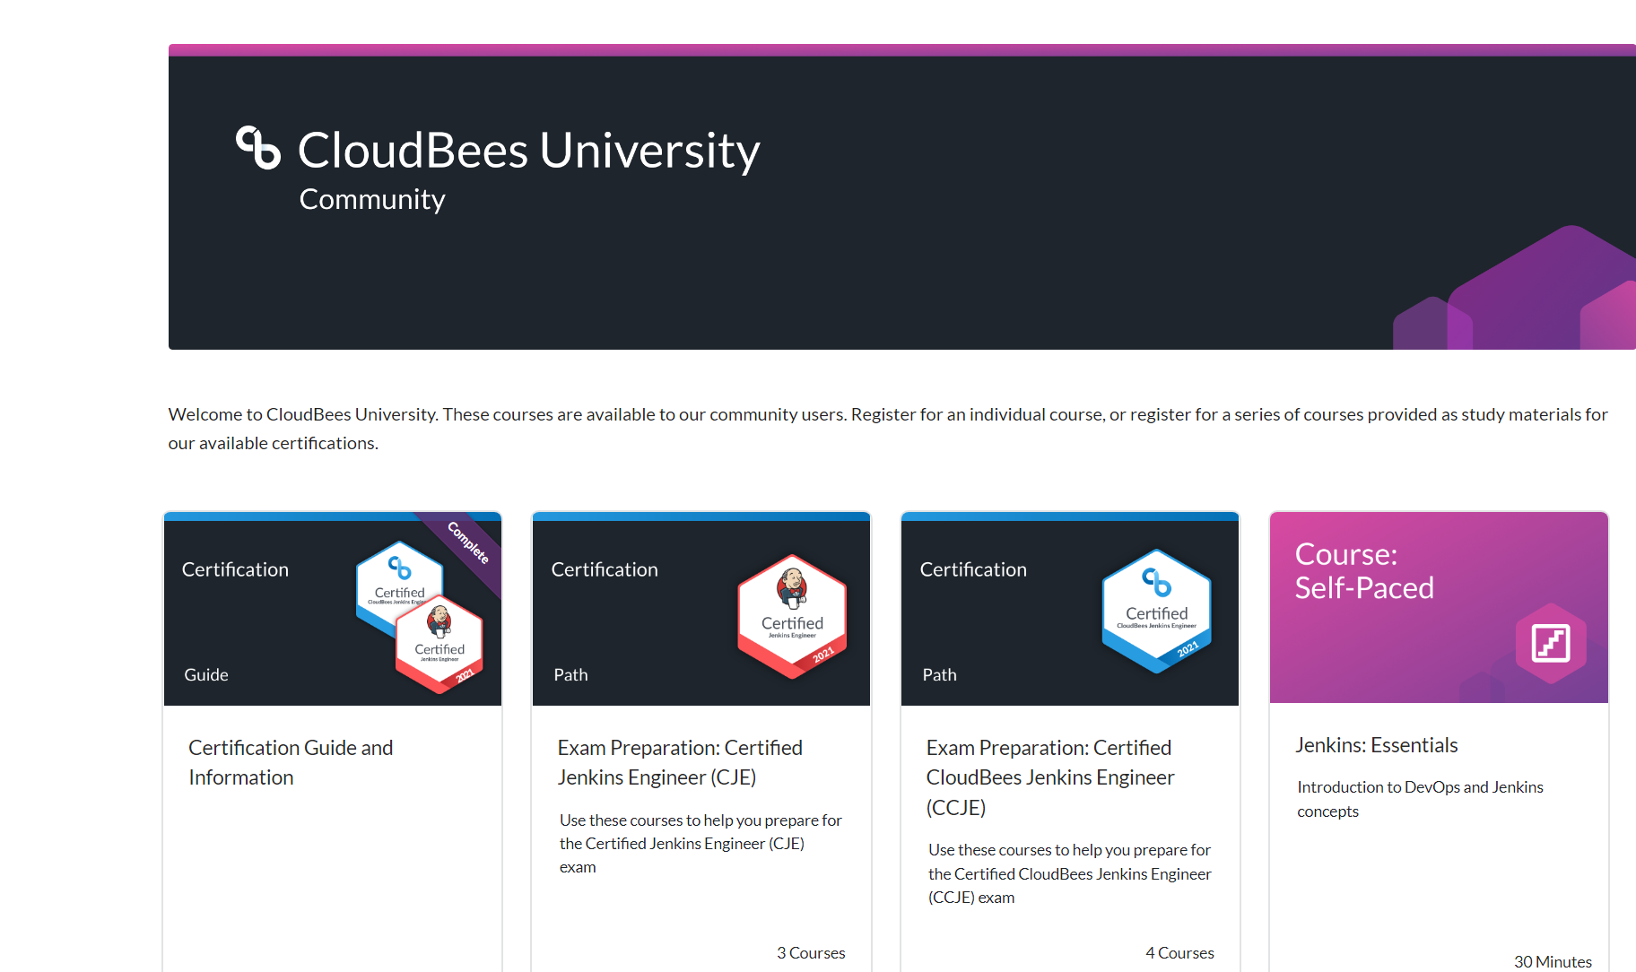Open the CJE Certification Path card image

tap(701, 609)
